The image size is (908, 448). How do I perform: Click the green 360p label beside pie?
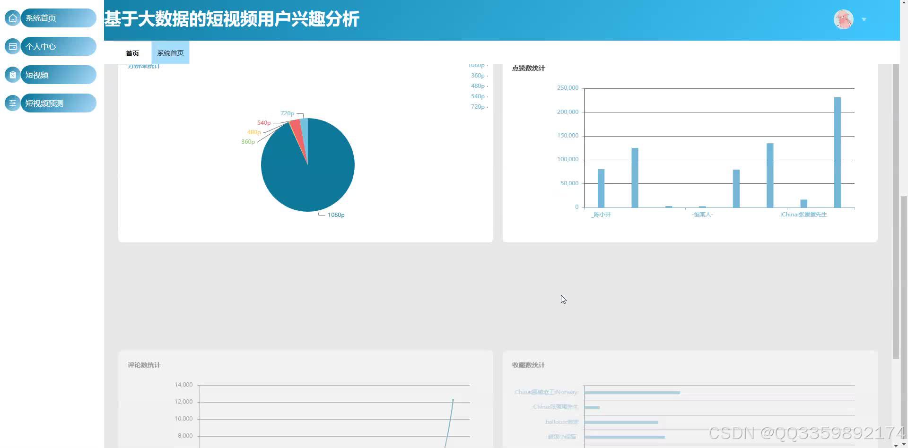(248, 142)
